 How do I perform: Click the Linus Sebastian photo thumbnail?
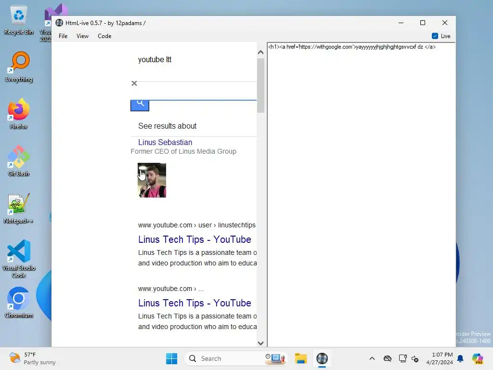click(152, 180)
